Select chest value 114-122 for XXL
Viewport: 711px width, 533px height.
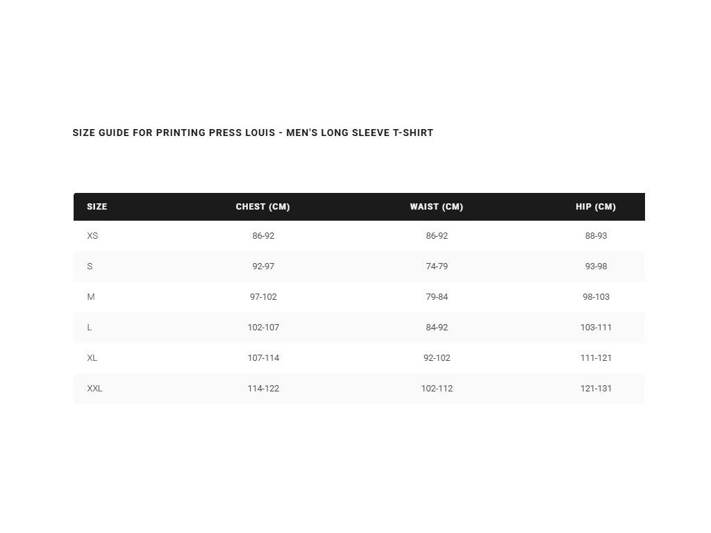(x=263, y=389)
